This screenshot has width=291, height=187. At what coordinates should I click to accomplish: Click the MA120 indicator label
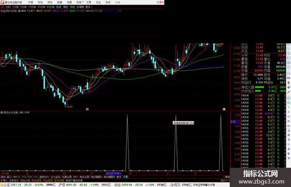pos(94,11)
